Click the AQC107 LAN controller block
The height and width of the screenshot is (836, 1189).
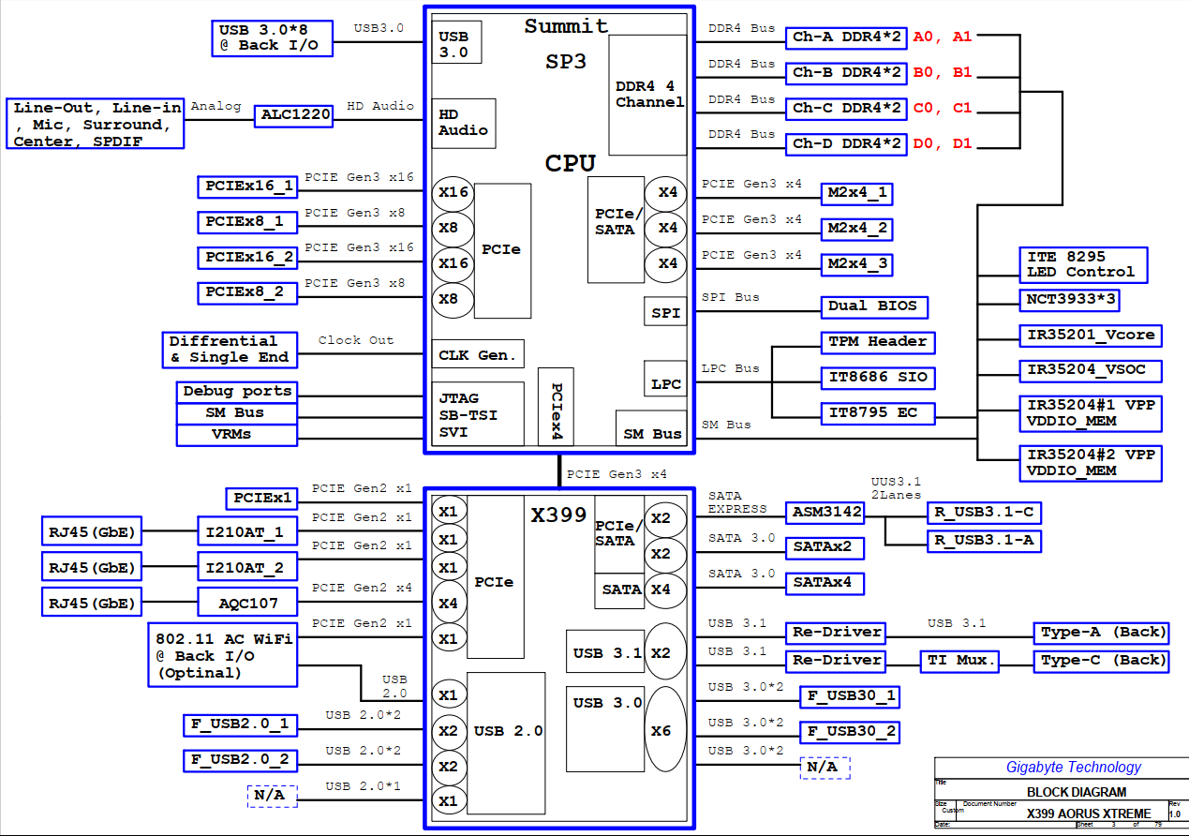[247, 603]
